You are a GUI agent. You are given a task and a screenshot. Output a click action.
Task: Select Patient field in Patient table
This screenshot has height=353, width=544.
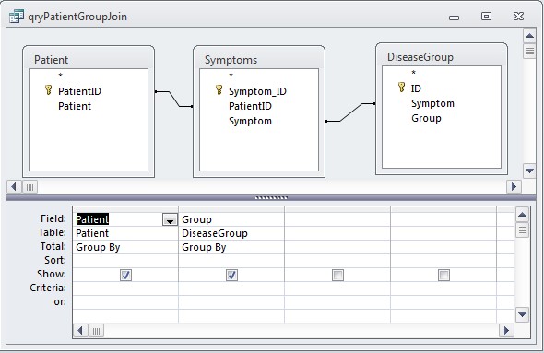[x=75, y=106]
